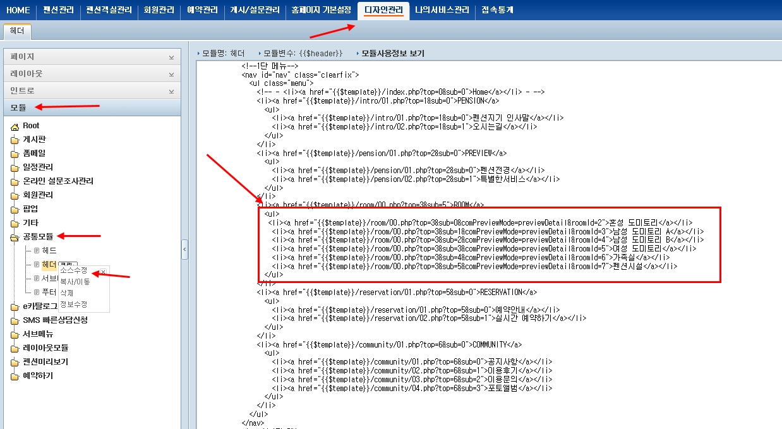Open the 디자인관리 top menu

[383, 10]
